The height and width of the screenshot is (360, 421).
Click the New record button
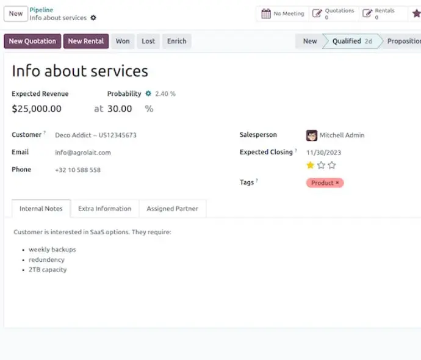[16, 13]
